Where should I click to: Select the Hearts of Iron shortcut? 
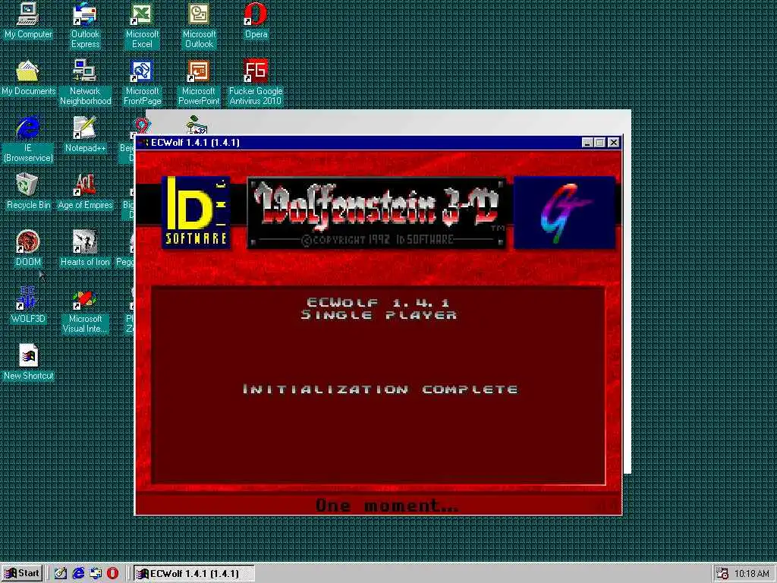click(x=85, y=248)
